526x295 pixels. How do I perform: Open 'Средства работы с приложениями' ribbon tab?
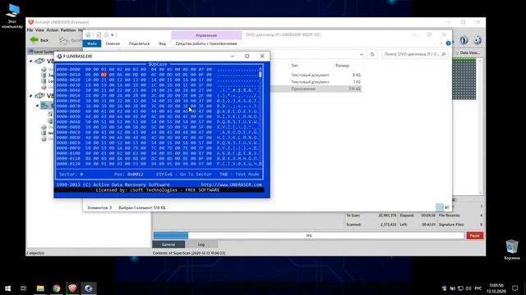[206, 43]
